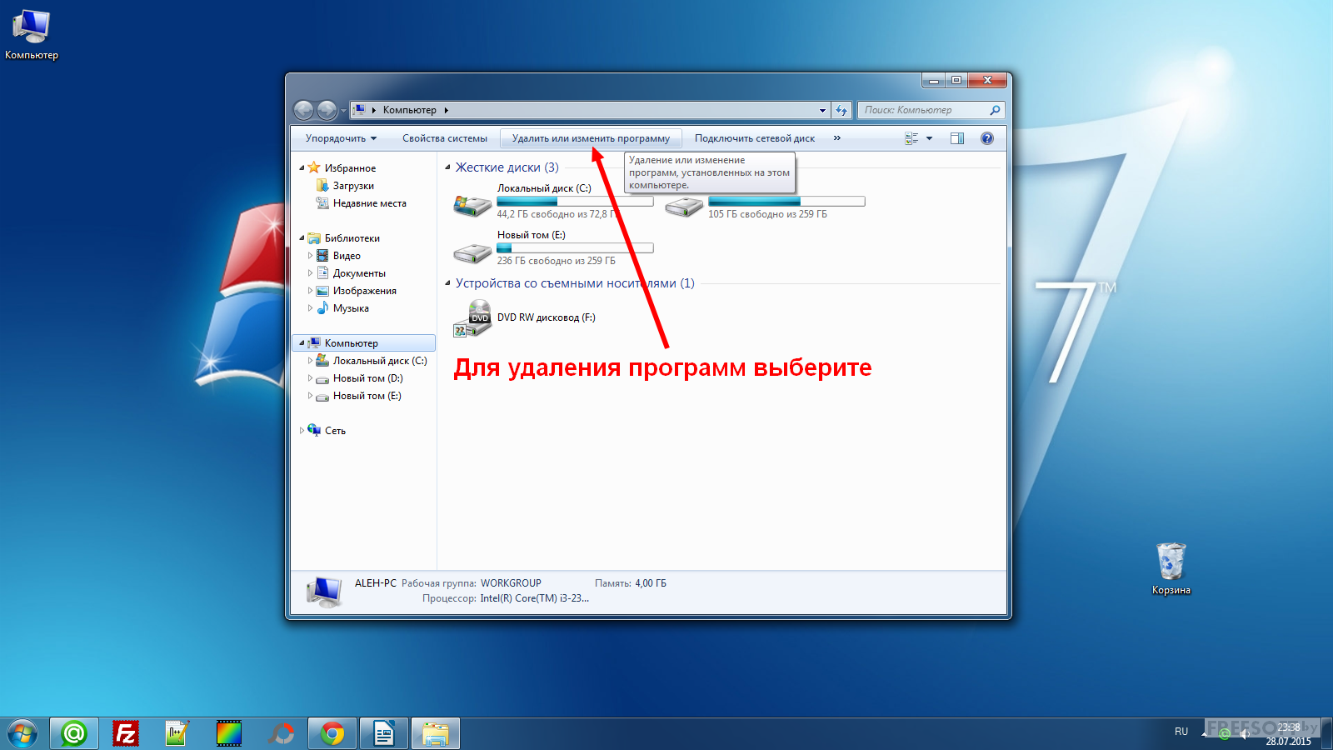
Task: Open the video editor taskbar icon
Action: coord(229,734)
